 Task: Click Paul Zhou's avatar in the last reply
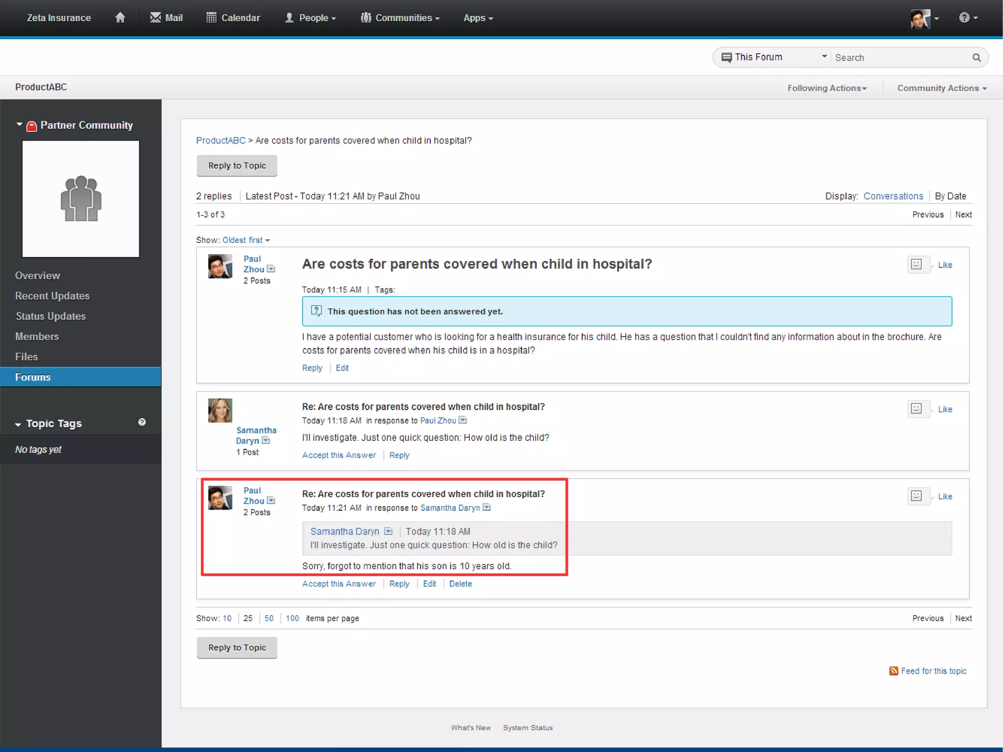[220, 498]
